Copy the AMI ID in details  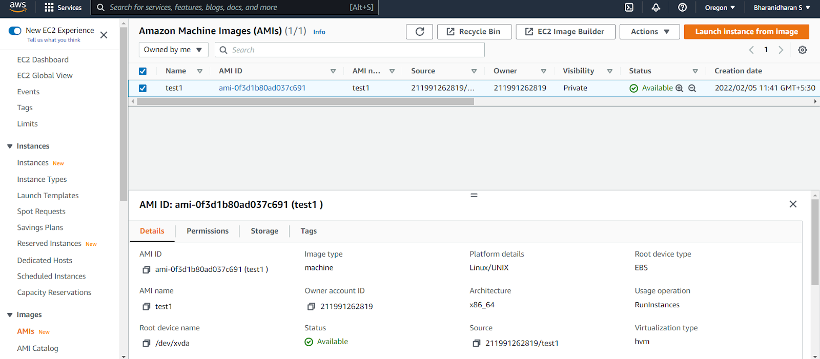point(146,269)
